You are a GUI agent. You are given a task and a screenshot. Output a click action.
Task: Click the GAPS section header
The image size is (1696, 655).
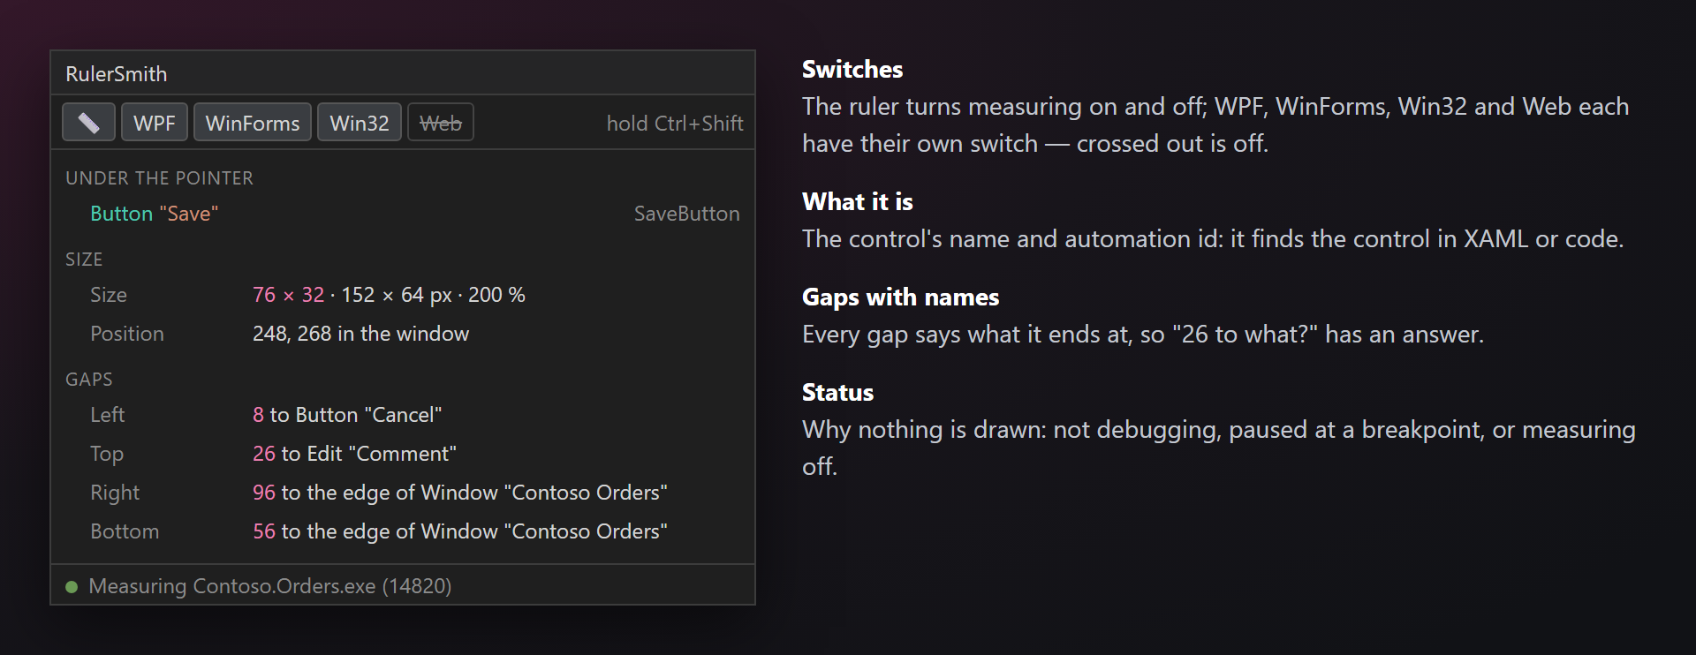[x=89, y=380]
